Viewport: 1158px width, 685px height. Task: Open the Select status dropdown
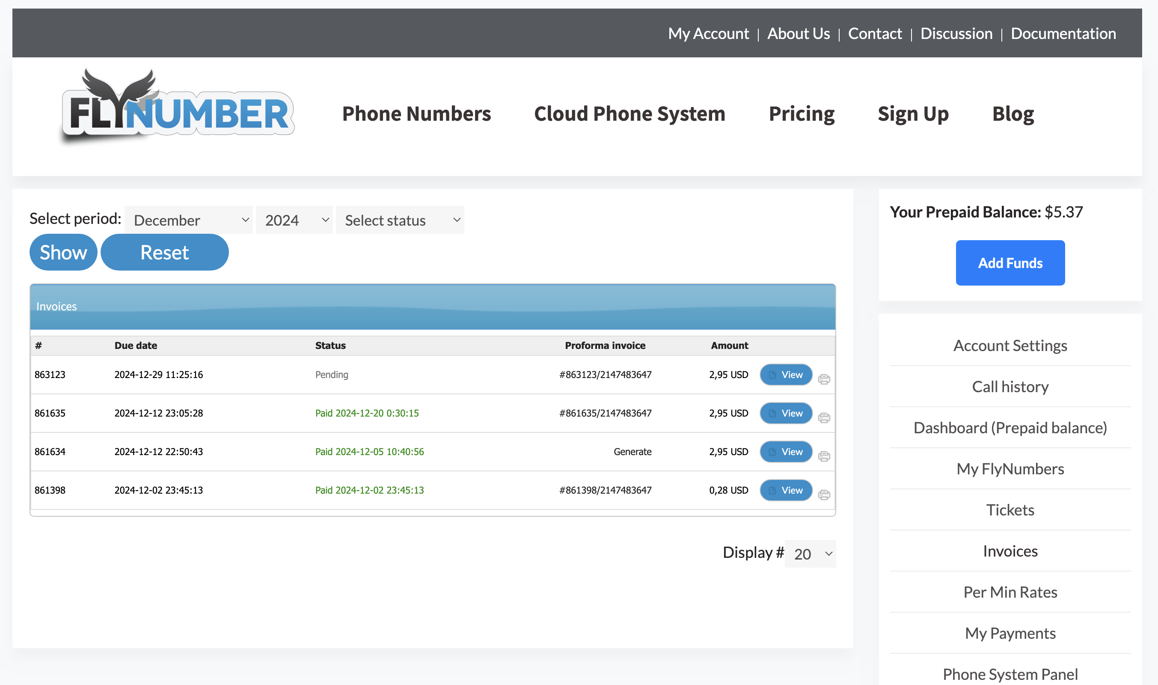(x=400, y=220)
